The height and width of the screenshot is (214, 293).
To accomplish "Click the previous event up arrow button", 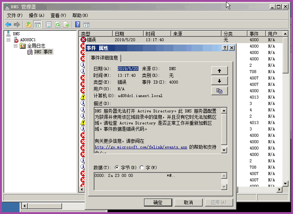I will [220, 70].
